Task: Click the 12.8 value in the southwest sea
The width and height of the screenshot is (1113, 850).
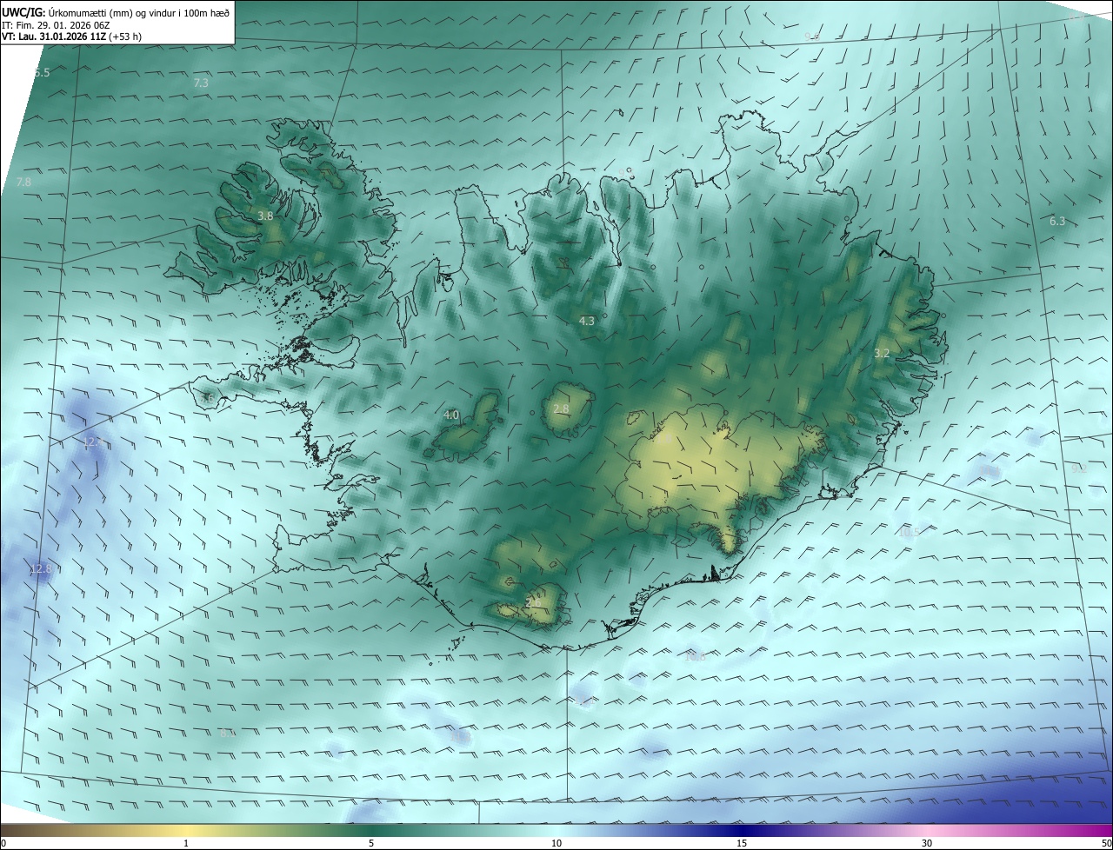Action: 41,569
